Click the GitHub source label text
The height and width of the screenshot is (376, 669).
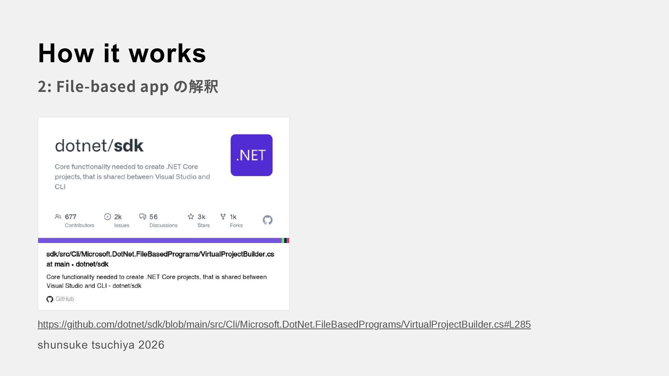pos(65,299)
